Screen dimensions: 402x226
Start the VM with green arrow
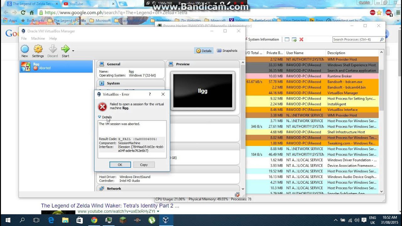pos(65,51)
